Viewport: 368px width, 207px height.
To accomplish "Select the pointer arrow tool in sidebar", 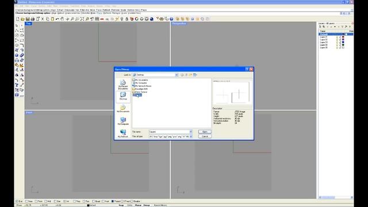I will tap(17, 25).
